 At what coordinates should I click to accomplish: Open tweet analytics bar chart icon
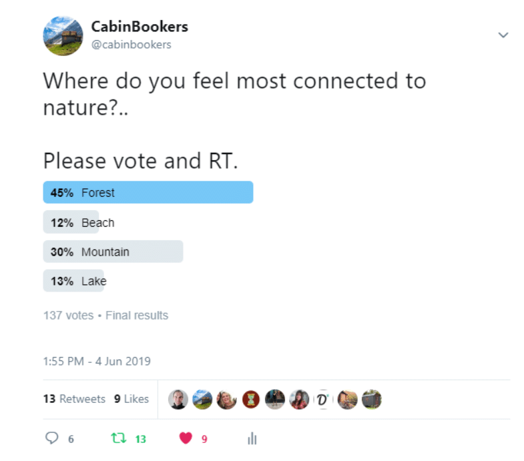(252, 438)
